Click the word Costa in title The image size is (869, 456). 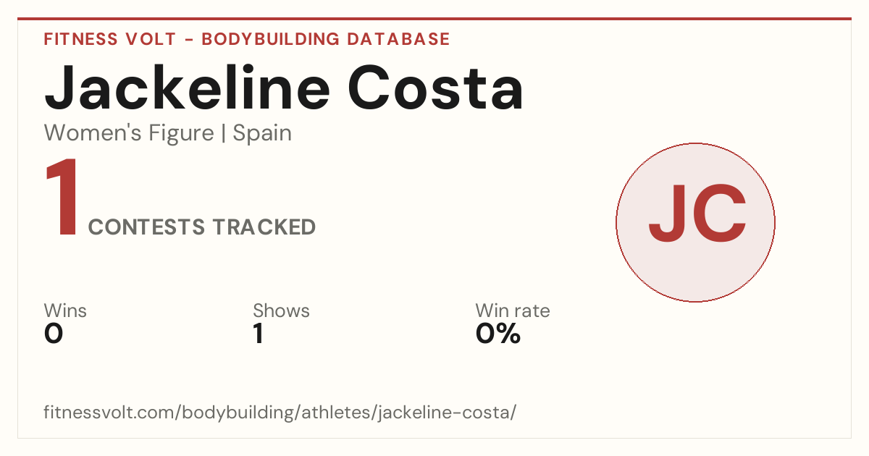point(435,87)
